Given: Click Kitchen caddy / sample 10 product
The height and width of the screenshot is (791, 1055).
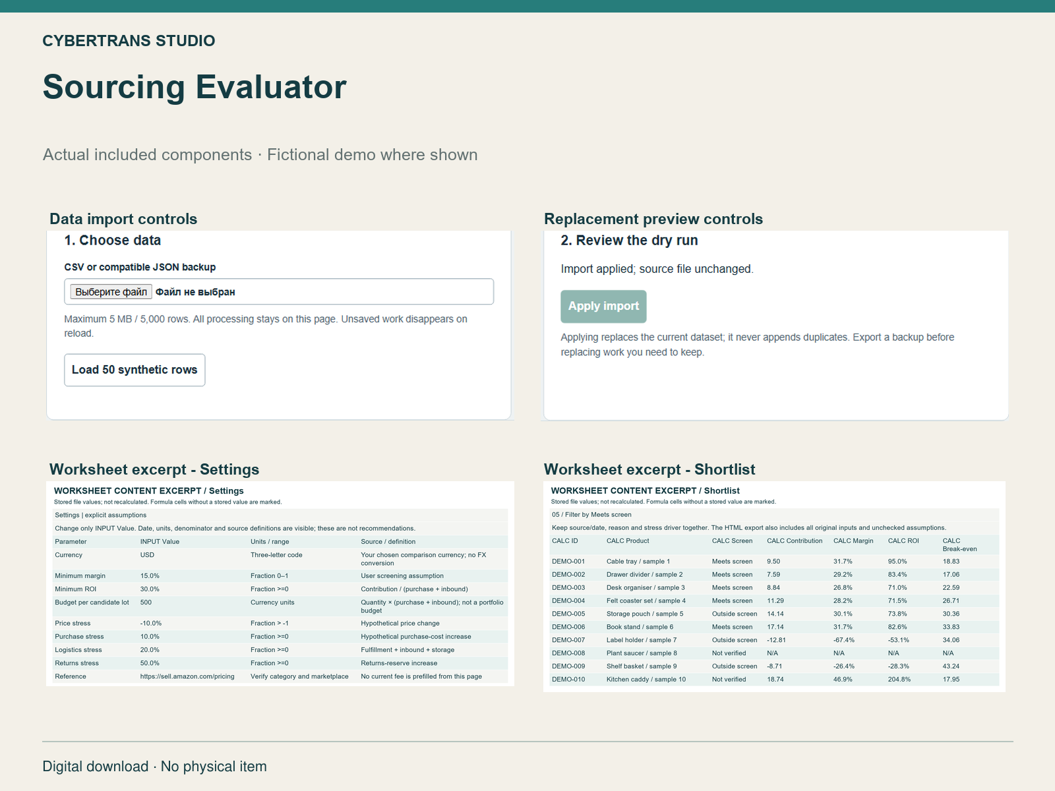Looking at the screenshot, I should (x=646, y=679).
